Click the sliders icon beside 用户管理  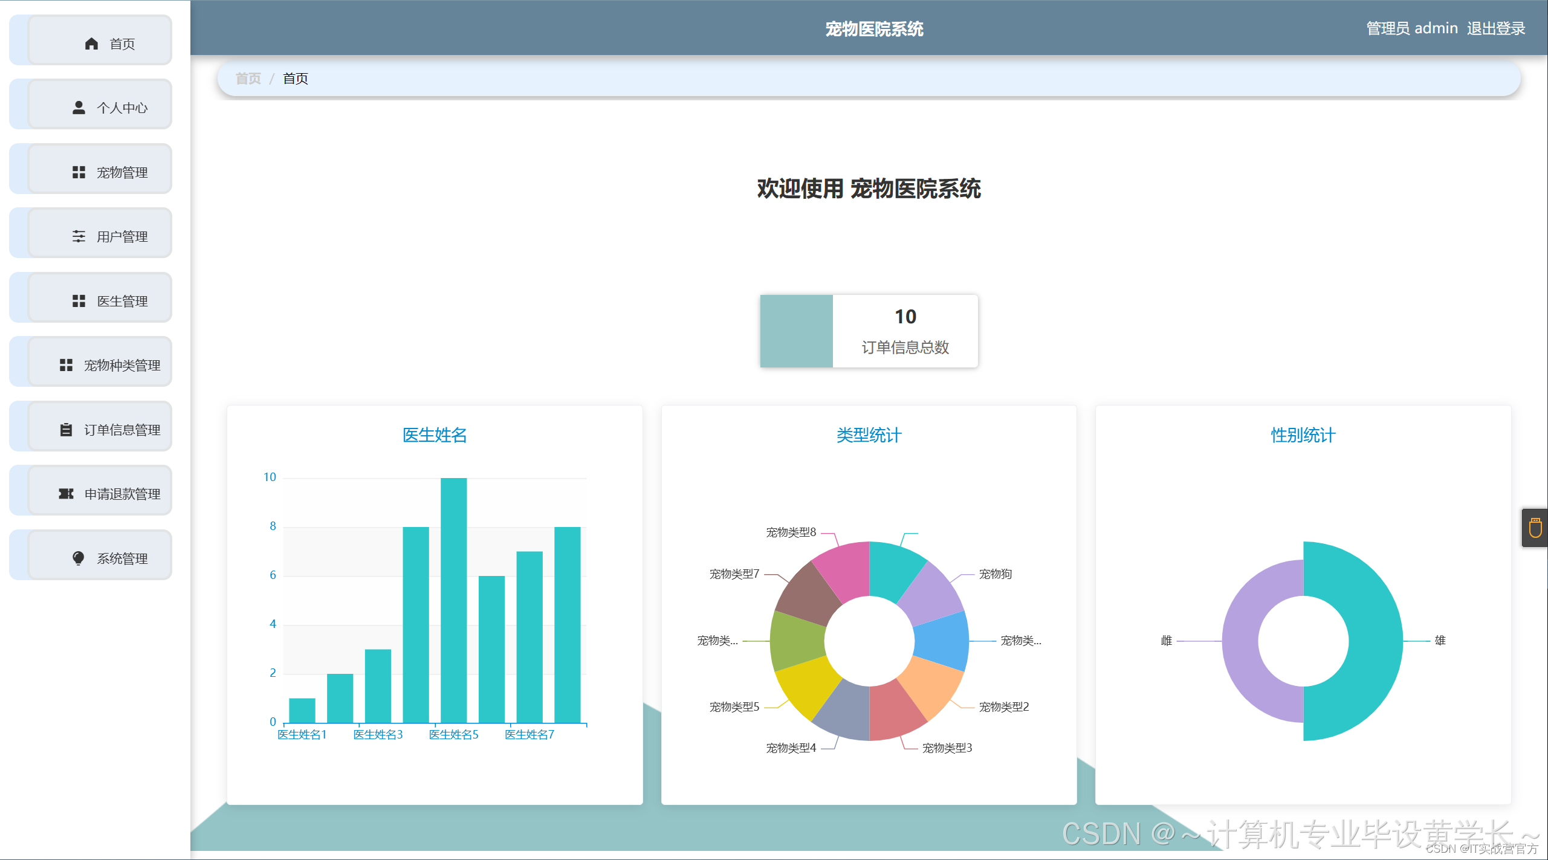tap(79, 236)
